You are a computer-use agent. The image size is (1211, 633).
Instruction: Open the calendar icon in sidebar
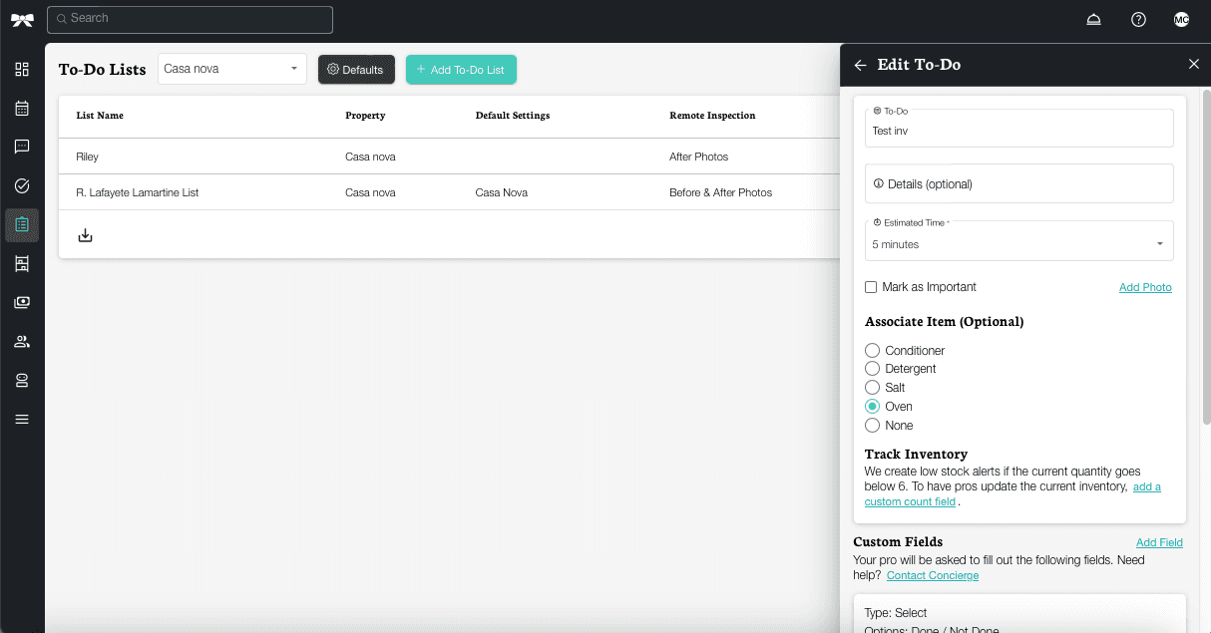pos(22,108)
